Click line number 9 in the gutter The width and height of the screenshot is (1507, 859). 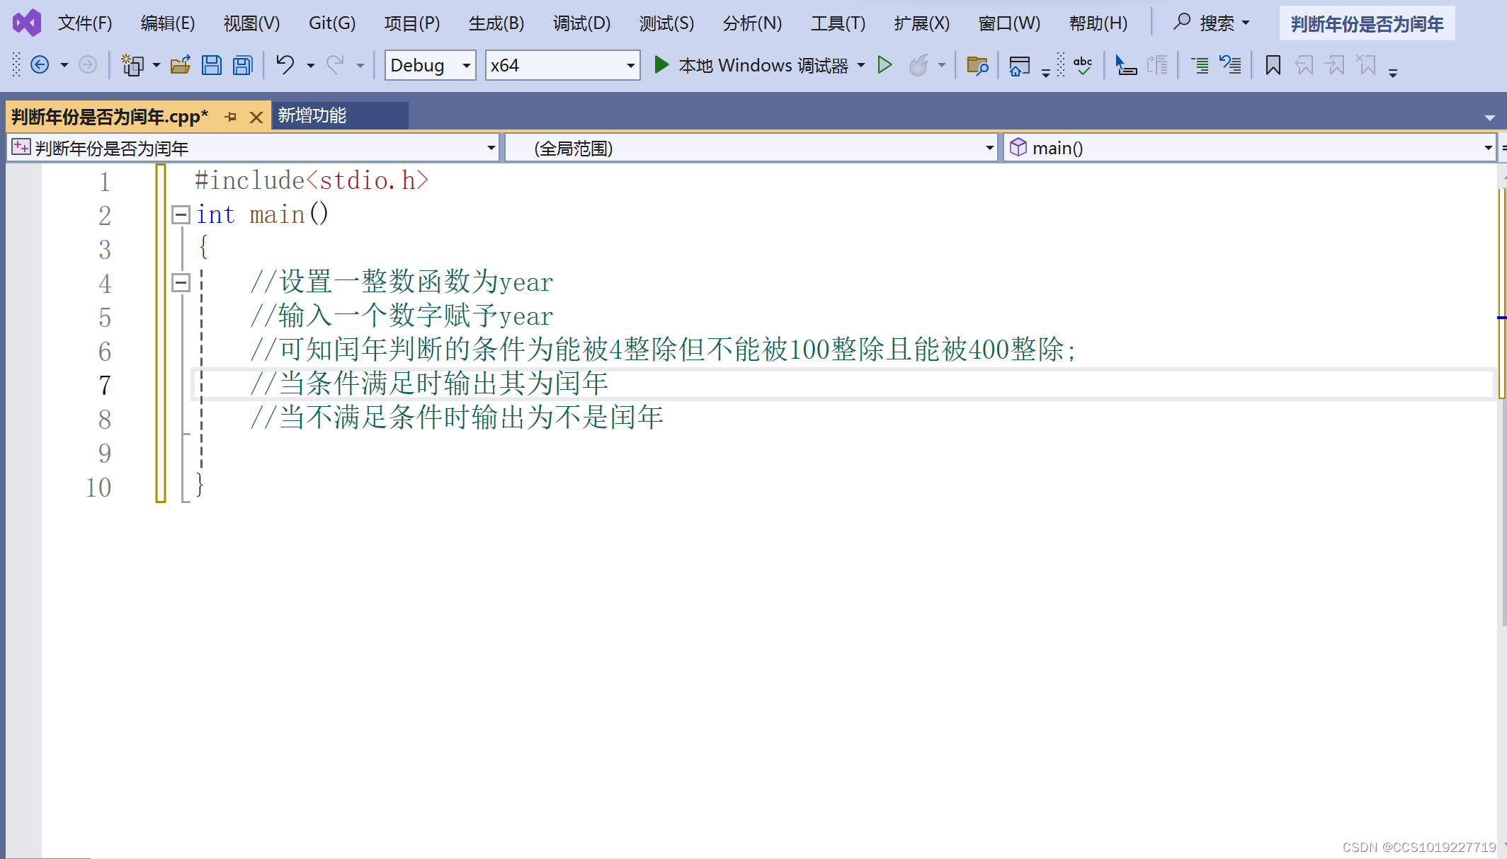click(104, 453)
